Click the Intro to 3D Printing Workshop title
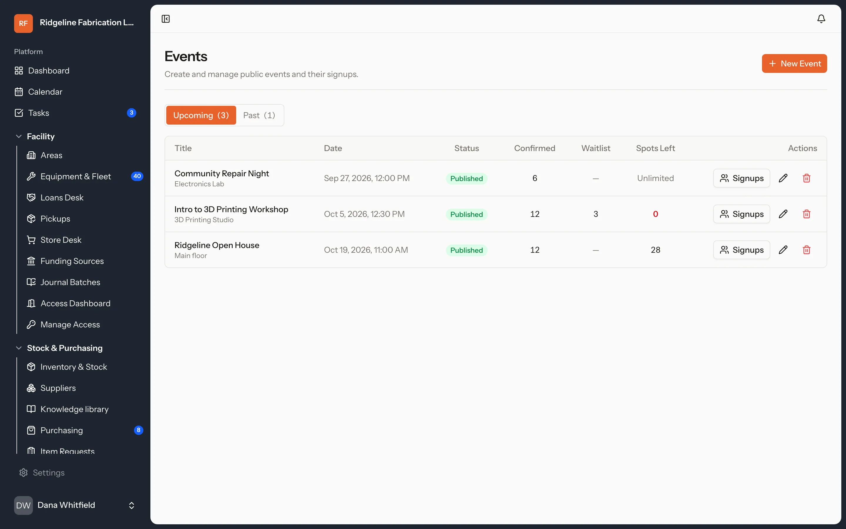The height and width of the screenshot is (529, 846). 231,209
